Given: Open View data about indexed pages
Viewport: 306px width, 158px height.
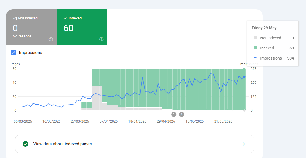Looking at the screenshot, I should coord(135,144).
